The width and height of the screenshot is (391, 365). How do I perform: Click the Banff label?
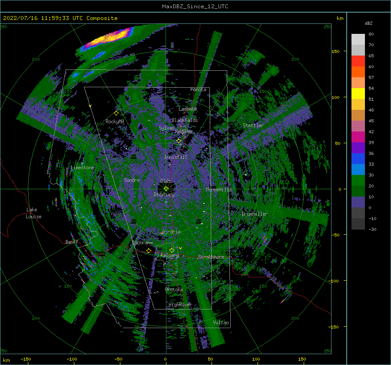coord(72,242)
